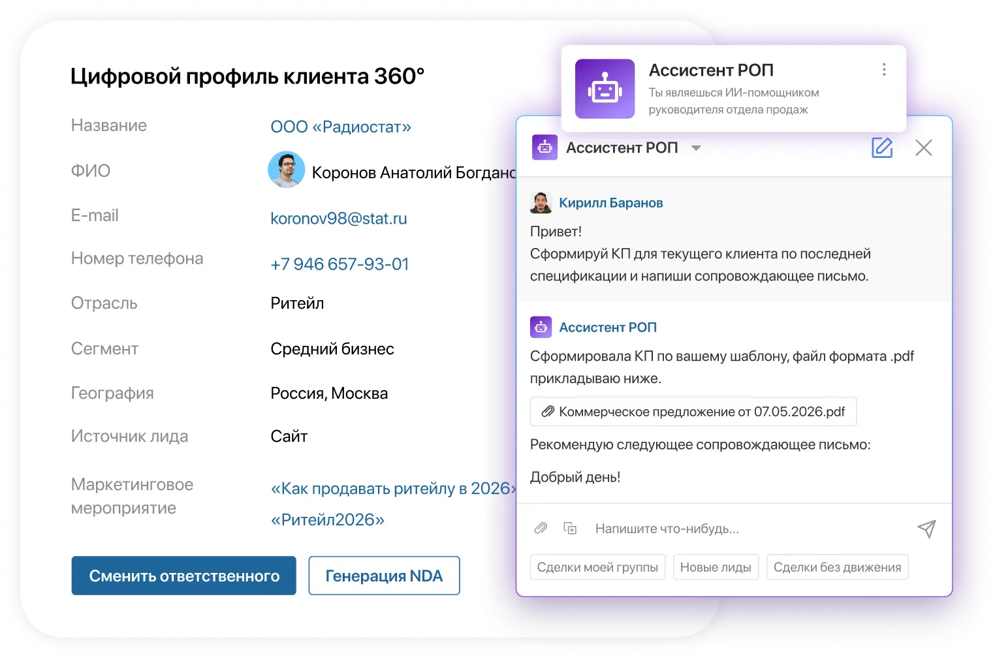Click the small robot icon in chat header

(x=545, y=147)
